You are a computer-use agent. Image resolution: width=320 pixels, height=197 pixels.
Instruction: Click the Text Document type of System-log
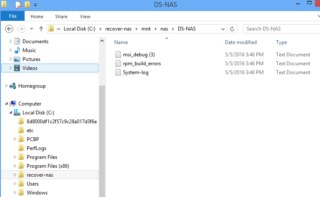click(293, 72)
